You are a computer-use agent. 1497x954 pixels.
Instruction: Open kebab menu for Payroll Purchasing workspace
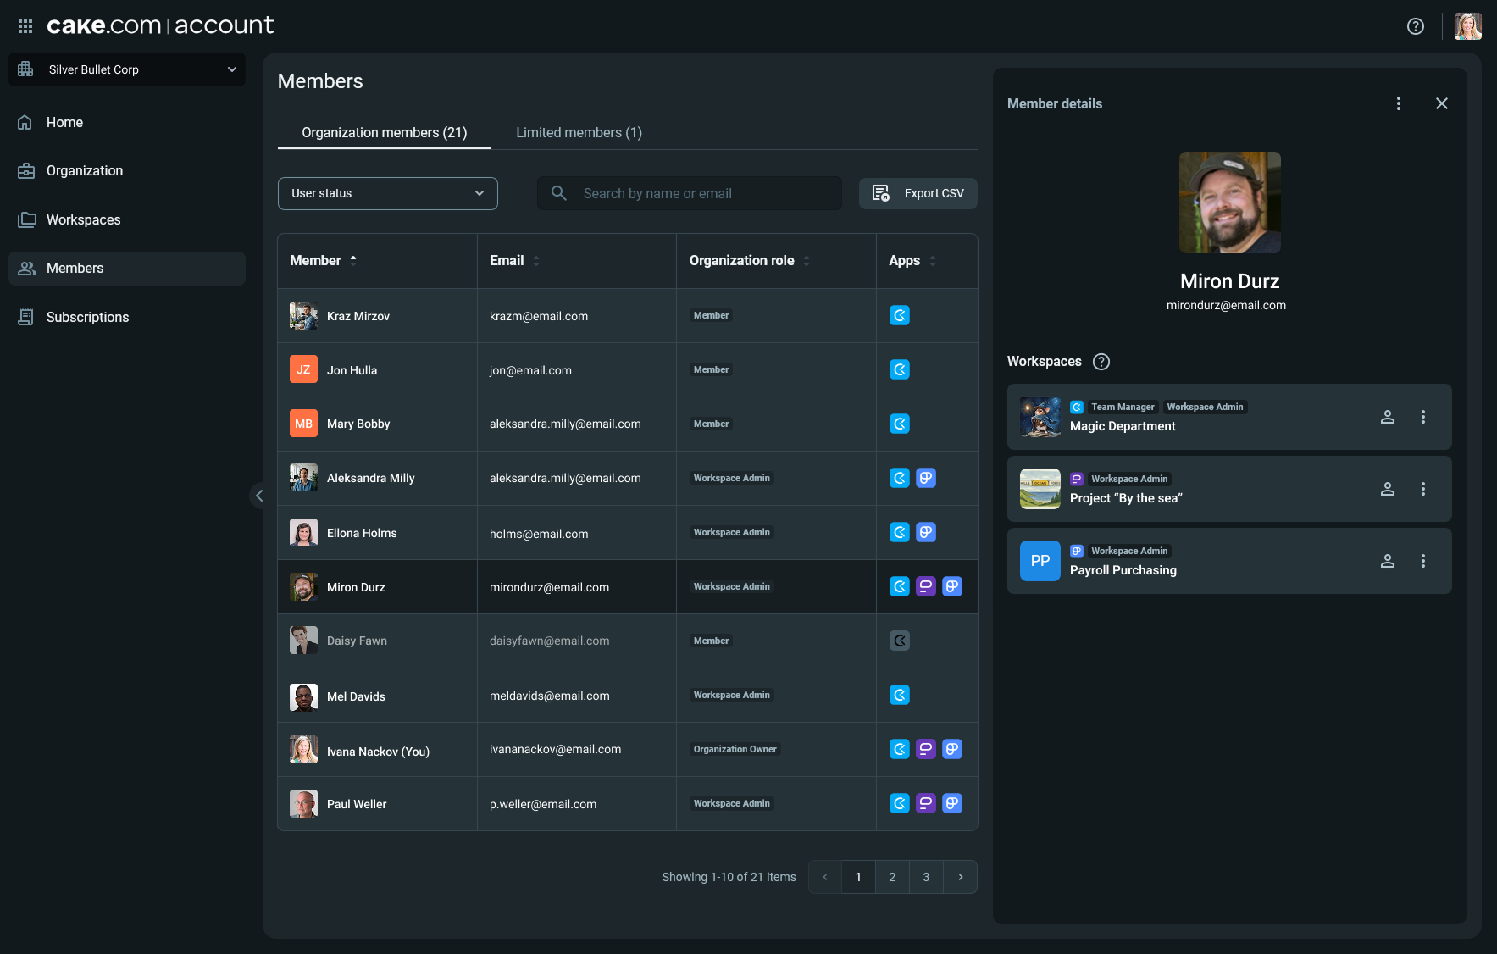click(x=1422, y=561)
